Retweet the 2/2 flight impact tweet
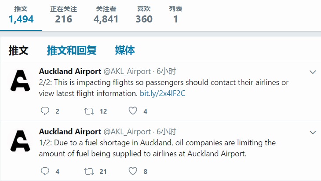 click(89, 111)
